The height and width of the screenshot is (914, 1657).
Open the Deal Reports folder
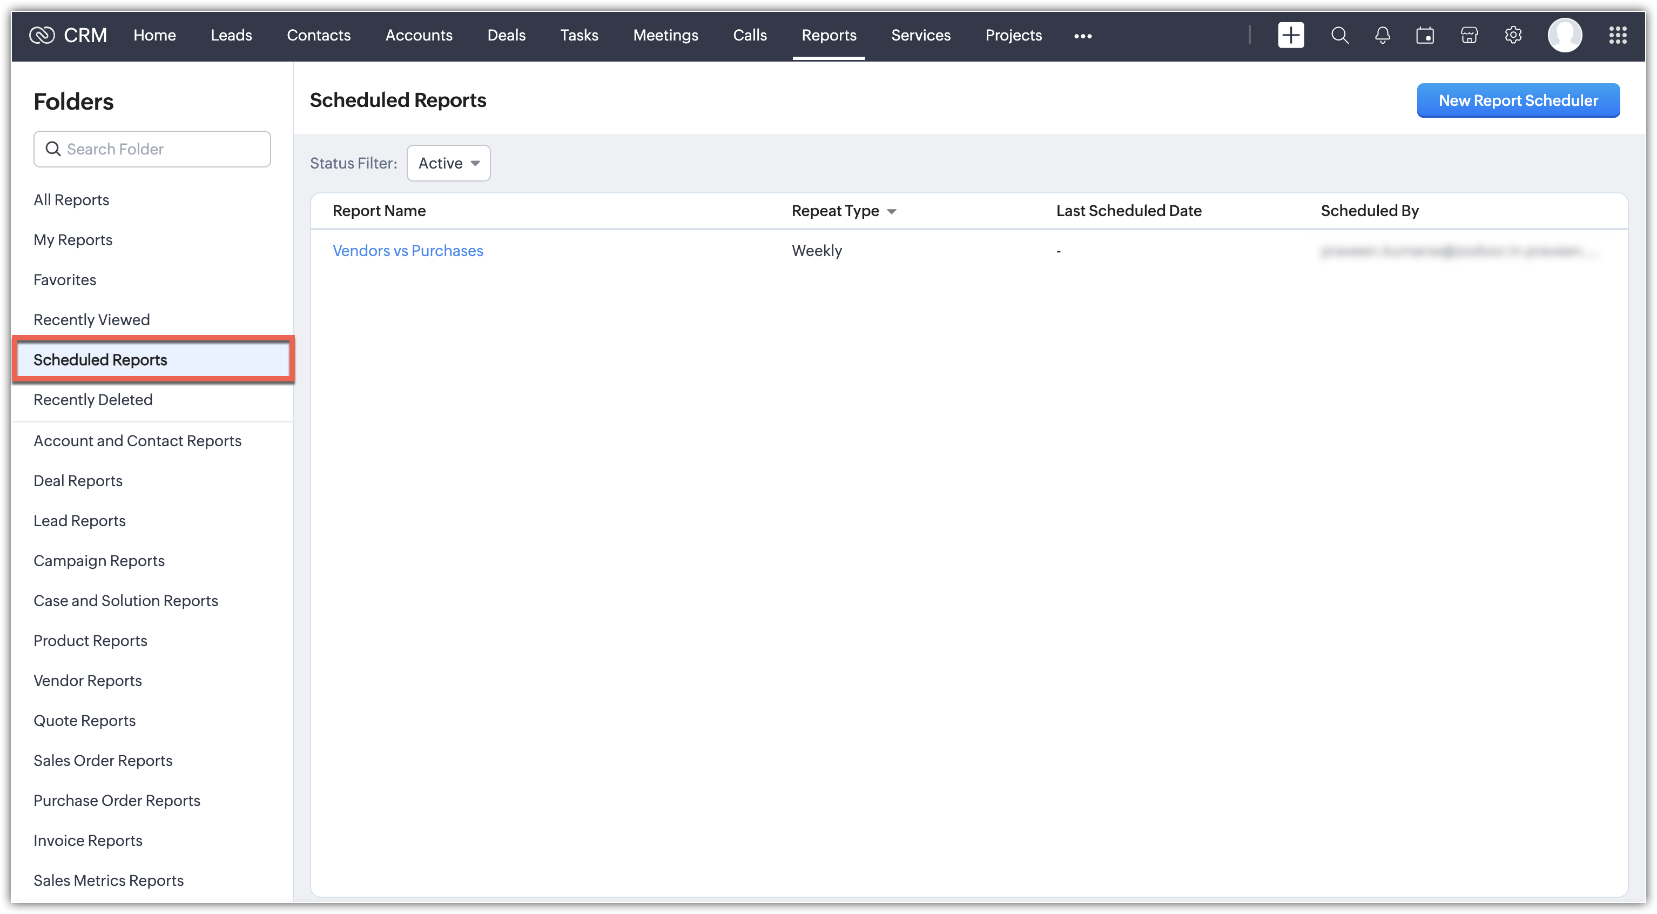click(x=78, y=480)
